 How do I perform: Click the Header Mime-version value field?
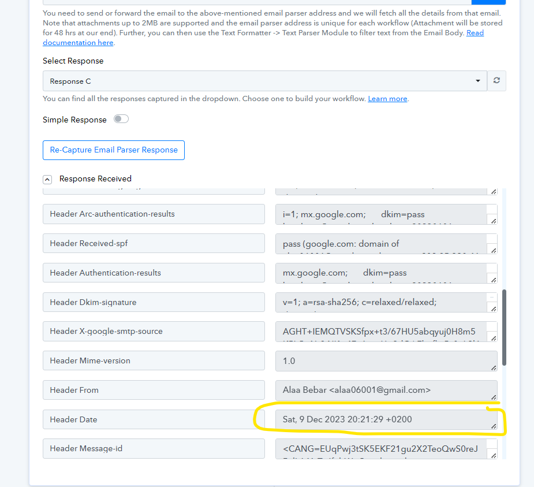tap(386, 361)
